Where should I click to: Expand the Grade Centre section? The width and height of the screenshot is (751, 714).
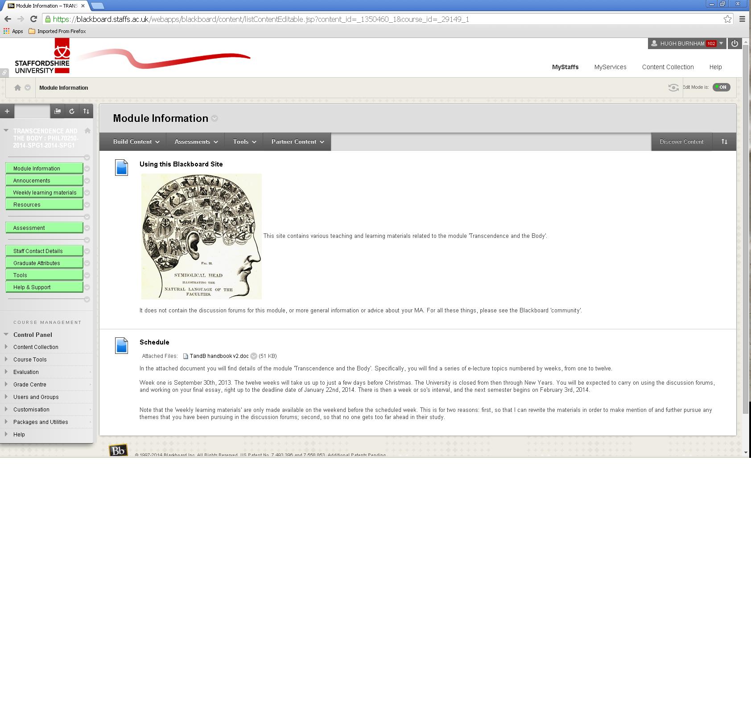30,384
